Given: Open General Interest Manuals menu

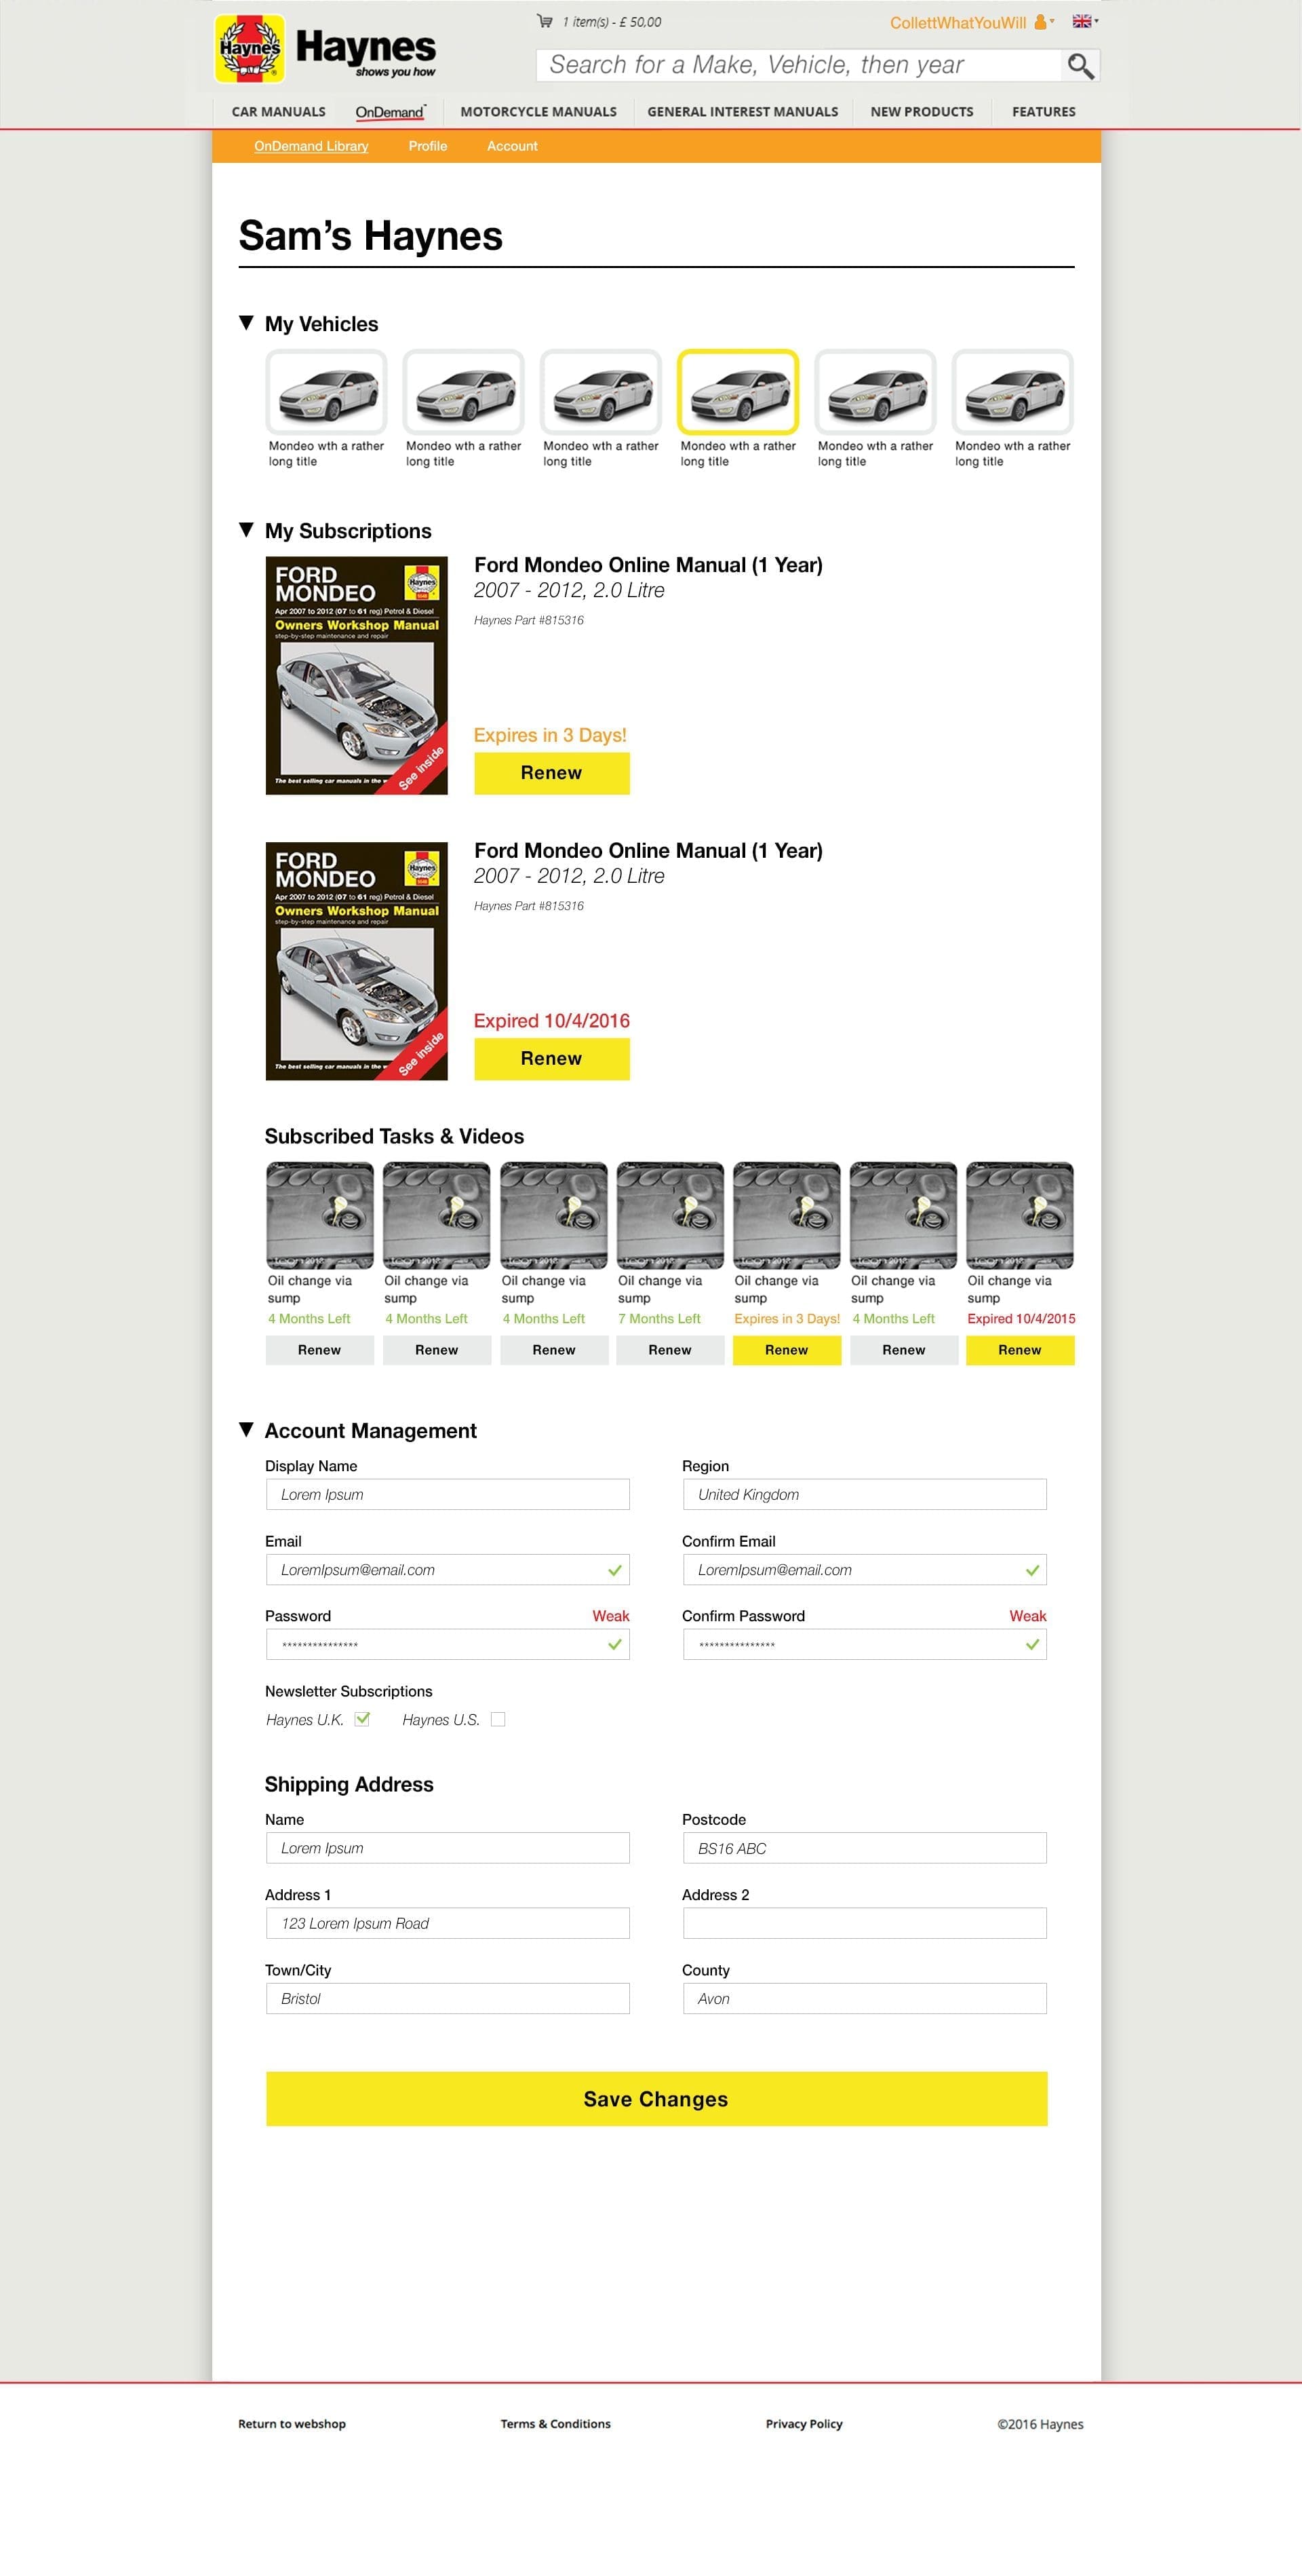Looking at the screenshot, I should (743, 112).
